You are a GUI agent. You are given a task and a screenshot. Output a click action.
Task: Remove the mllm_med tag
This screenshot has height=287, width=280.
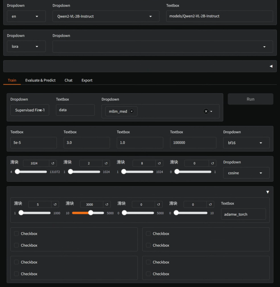tap(132, 111)
